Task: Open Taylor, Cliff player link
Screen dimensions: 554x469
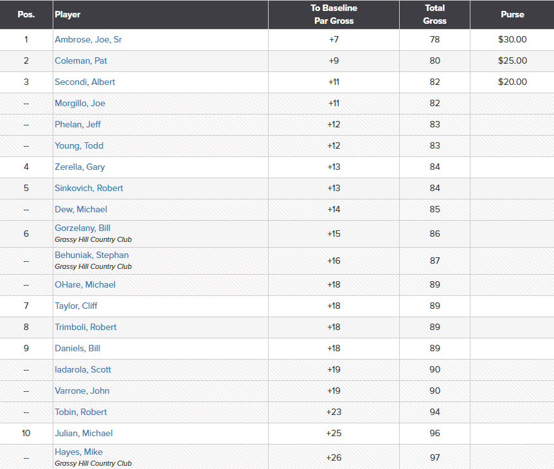Action: tap(76, 306)
